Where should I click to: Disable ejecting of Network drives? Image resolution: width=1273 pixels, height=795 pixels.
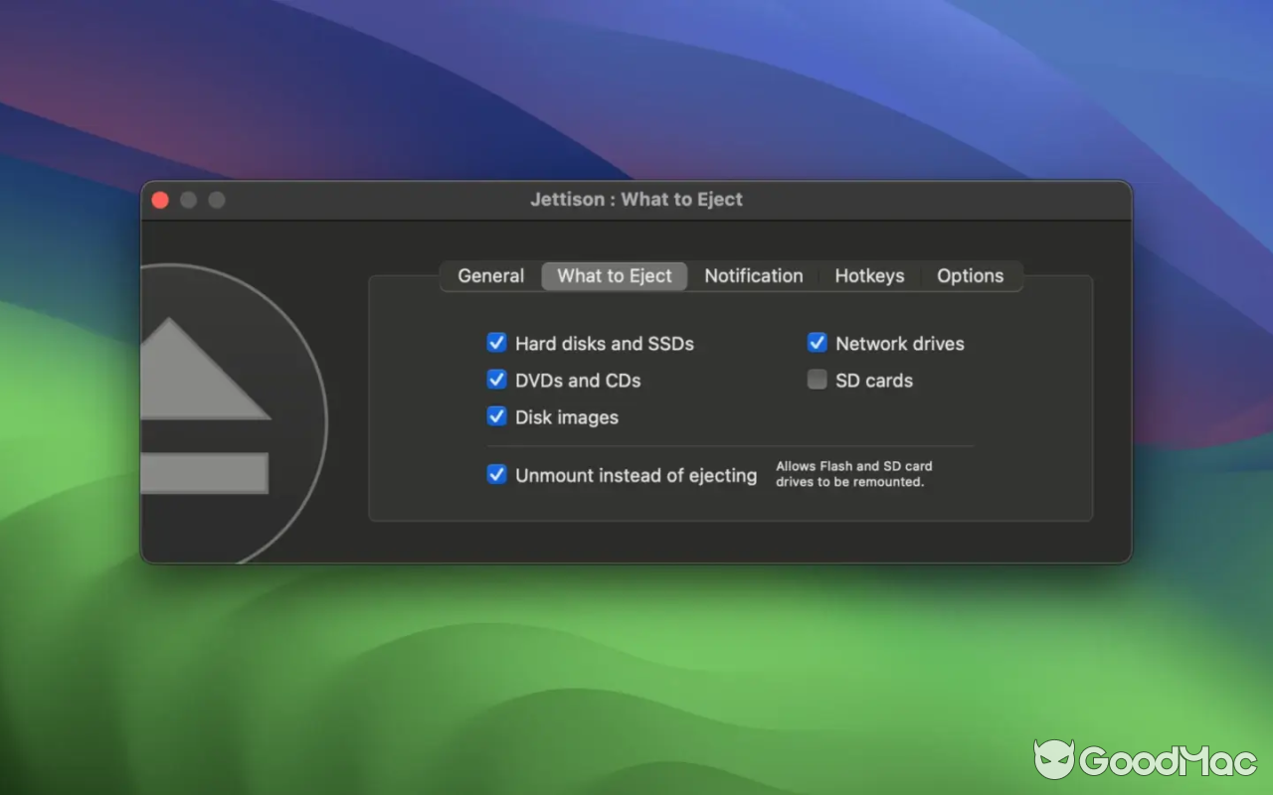pyautogui.click(x=817, y=342)
